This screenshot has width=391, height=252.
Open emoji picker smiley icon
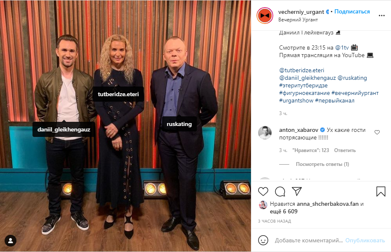coord(263,240)
